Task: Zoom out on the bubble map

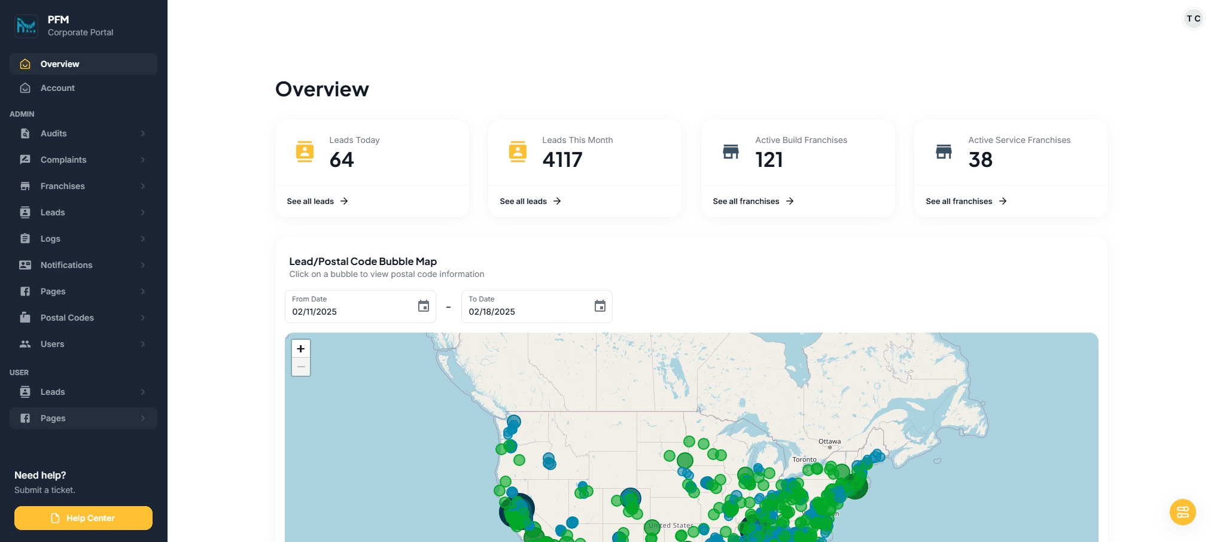Action: 301,367
